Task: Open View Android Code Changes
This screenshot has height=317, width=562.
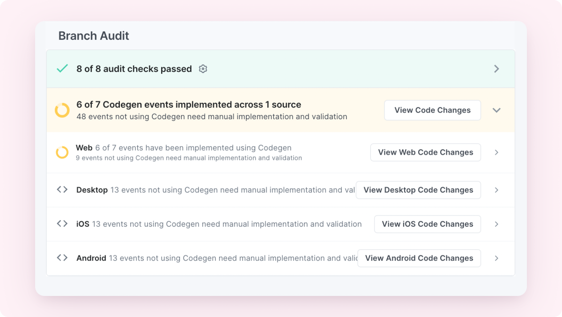Action: [419, 258]
